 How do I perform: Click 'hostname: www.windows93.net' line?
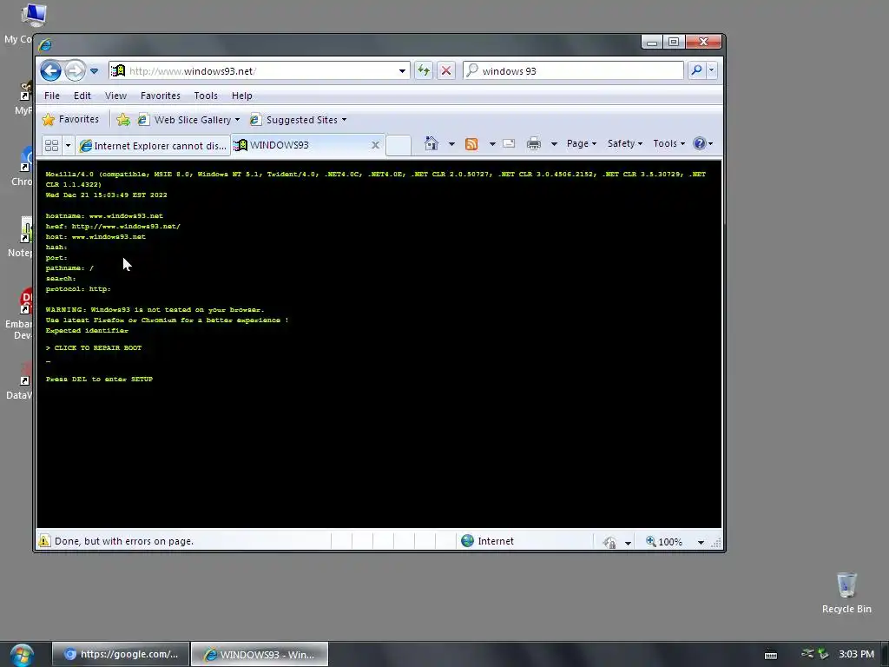[104, 215]
